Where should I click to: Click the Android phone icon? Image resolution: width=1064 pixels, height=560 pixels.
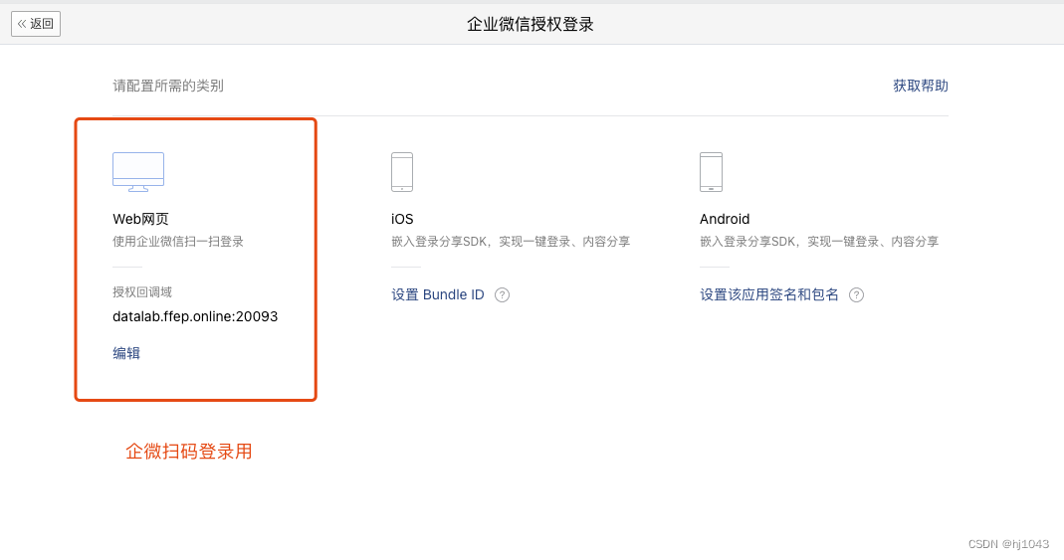(x=711, y=172)
